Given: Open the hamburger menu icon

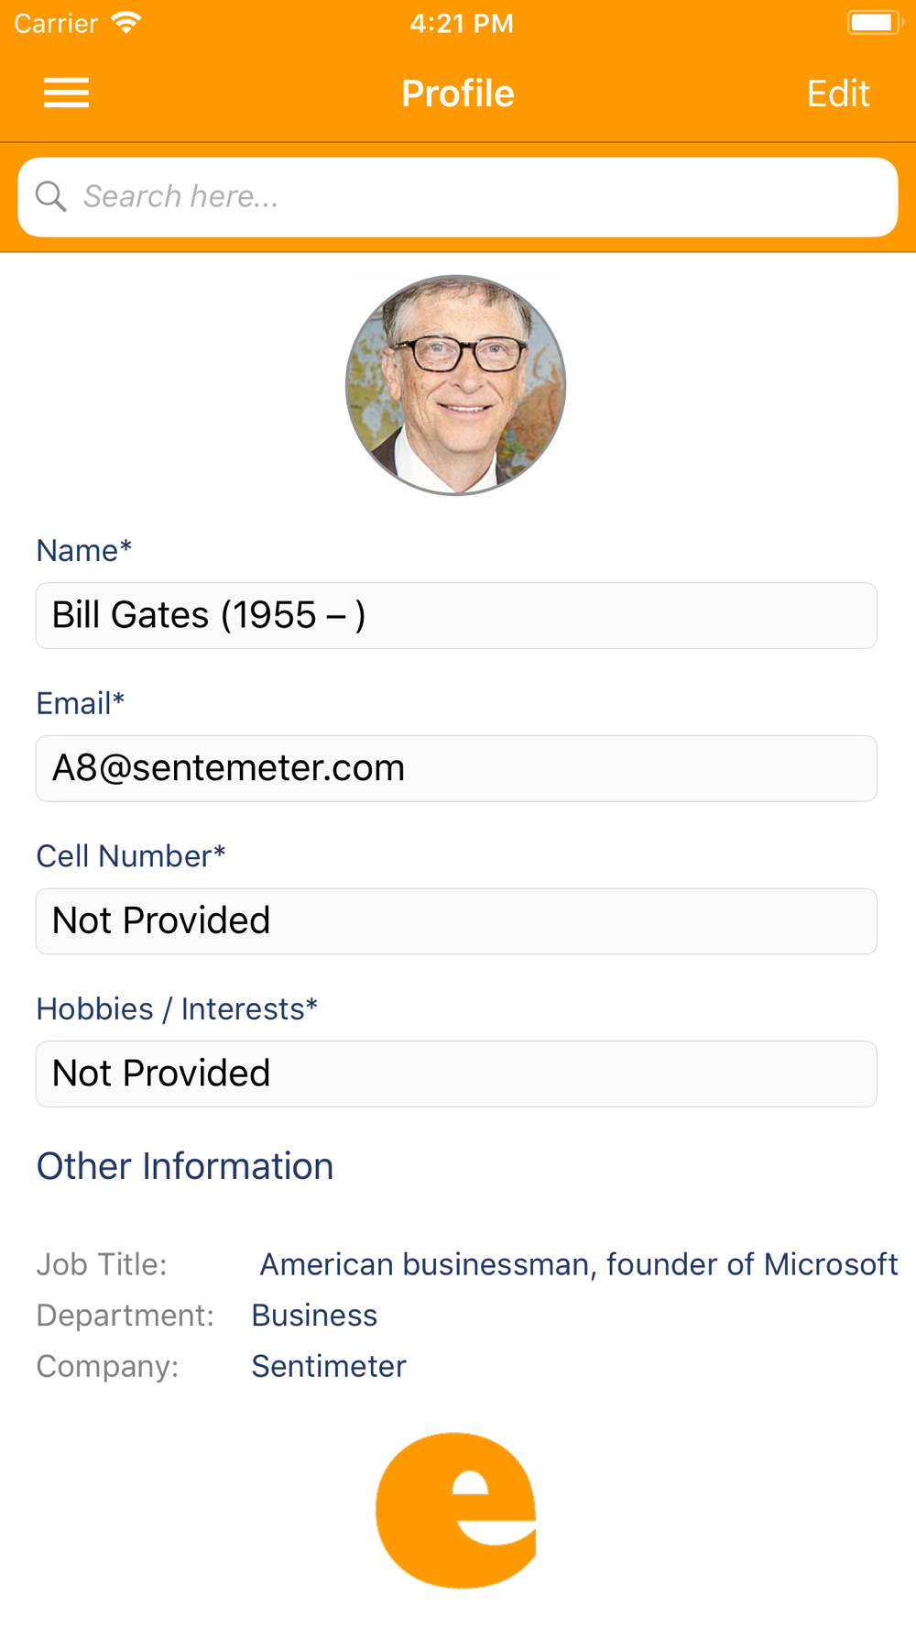Looking at the screenshot, I should pos(66,93).
